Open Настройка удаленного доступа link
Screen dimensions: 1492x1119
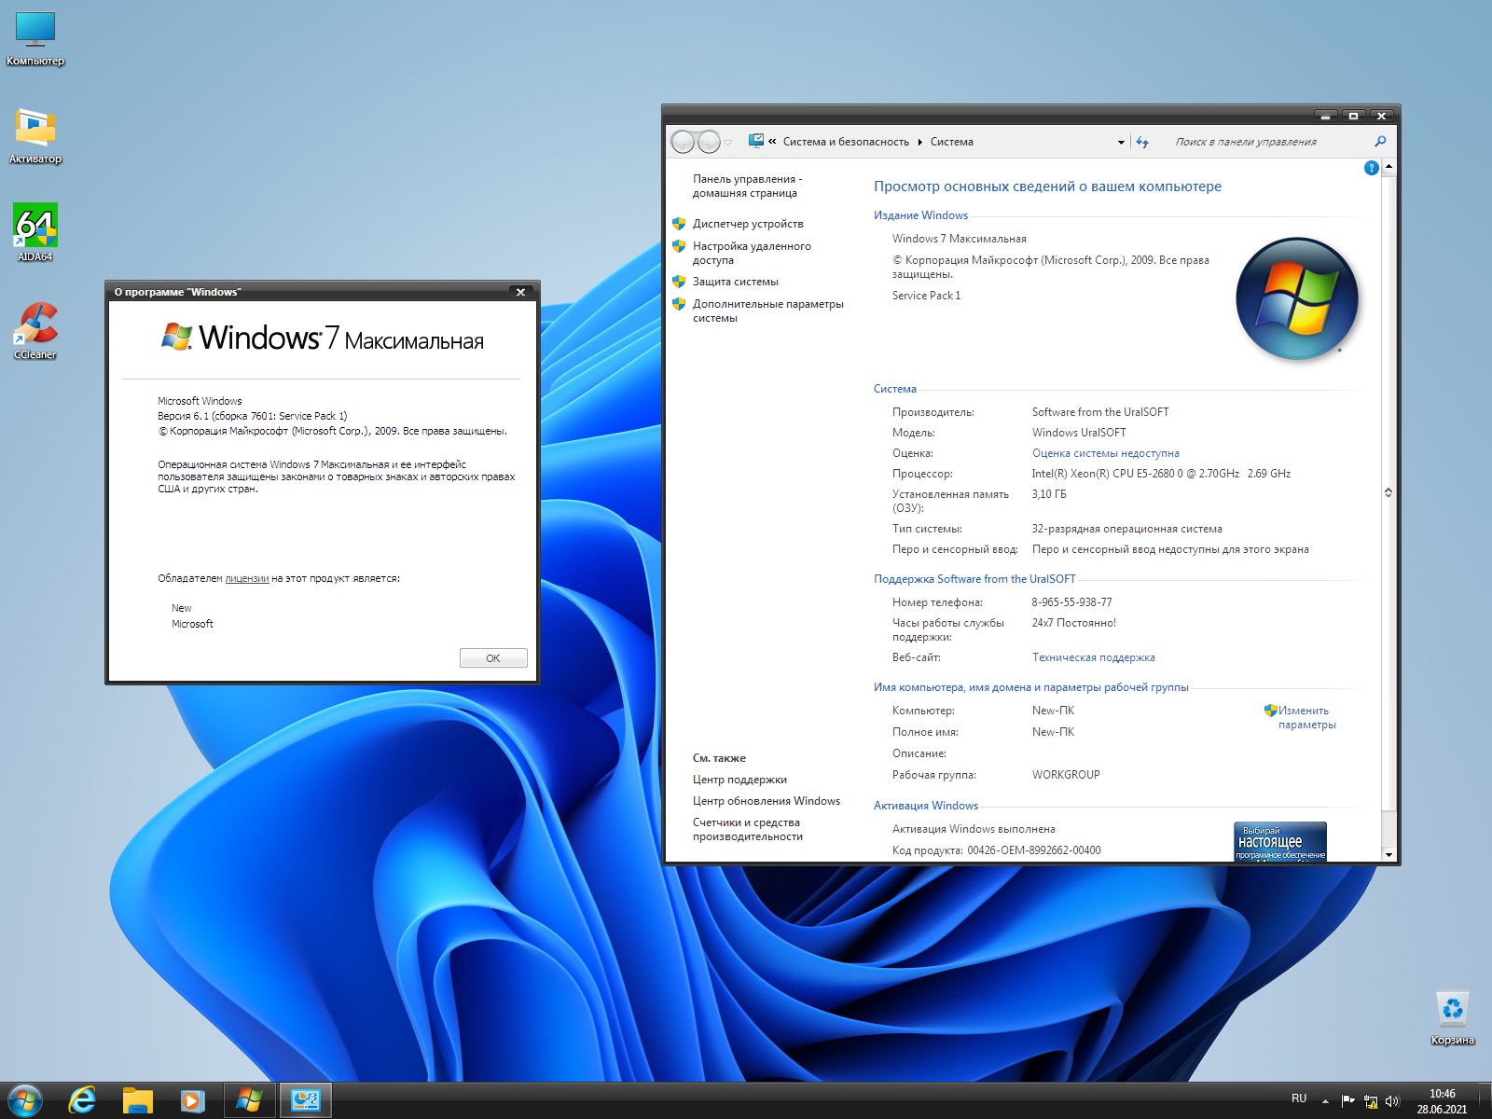point(752,253)
